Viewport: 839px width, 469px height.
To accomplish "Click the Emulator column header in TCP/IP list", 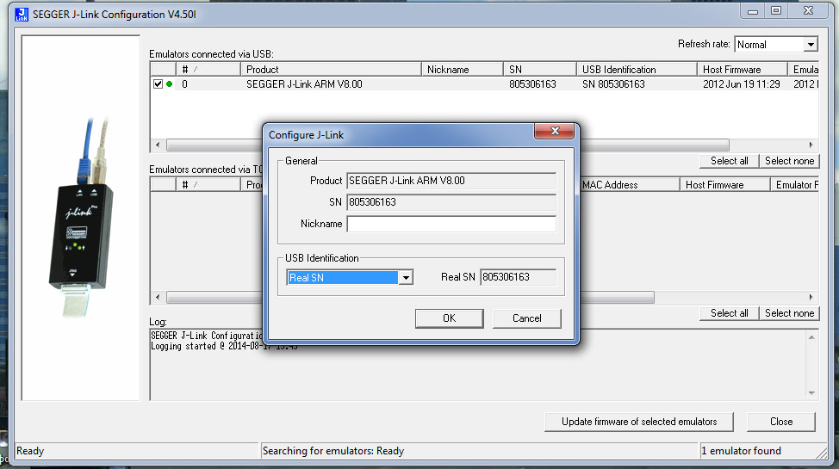I will (x=796, y=185).
